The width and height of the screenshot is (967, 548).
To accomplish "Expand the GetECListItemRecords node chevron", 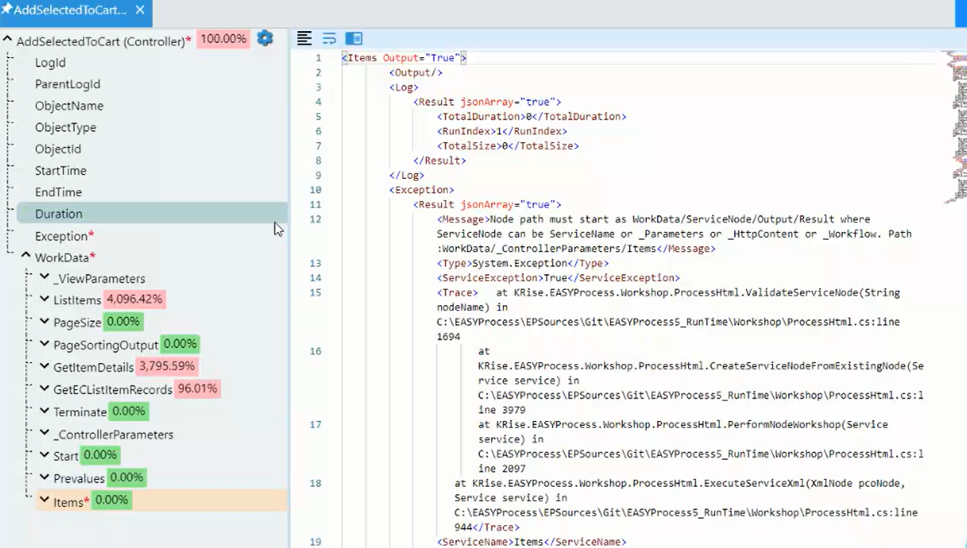I will pyautogui.click(x=45, y=388).
